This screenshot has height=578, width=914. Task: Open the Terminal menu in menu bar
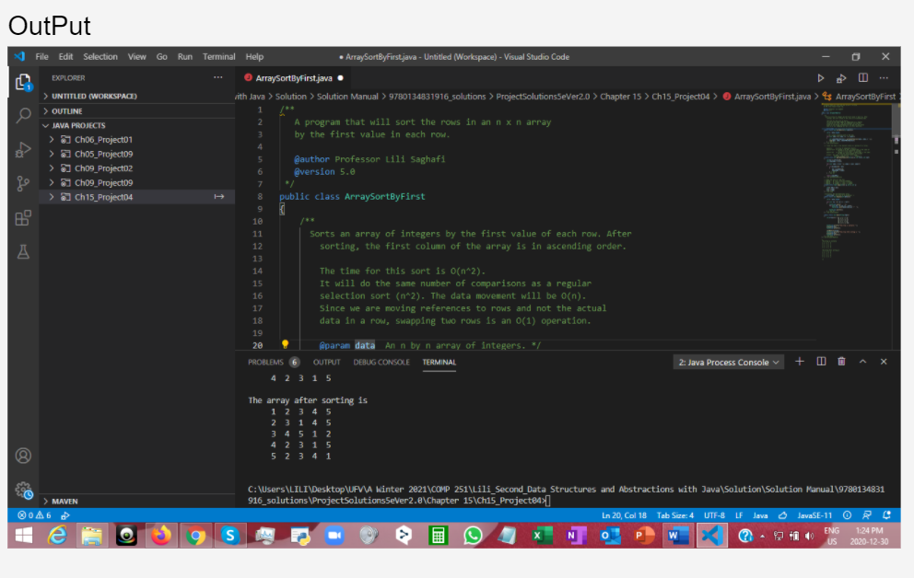click(219, 57)
